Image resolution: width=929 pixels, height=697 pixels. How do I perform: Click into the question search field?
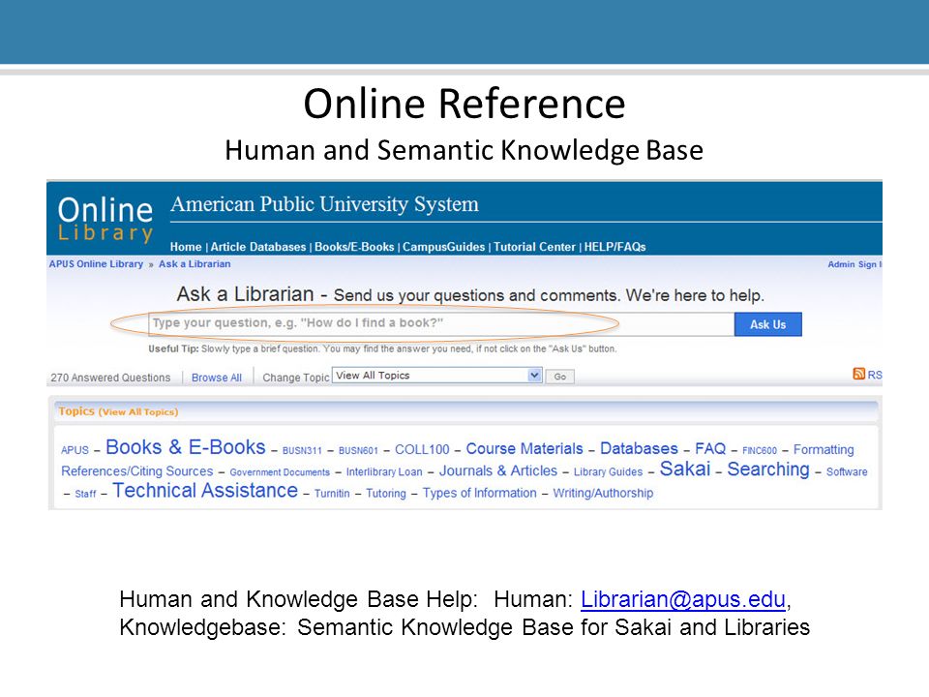point(441,324)
